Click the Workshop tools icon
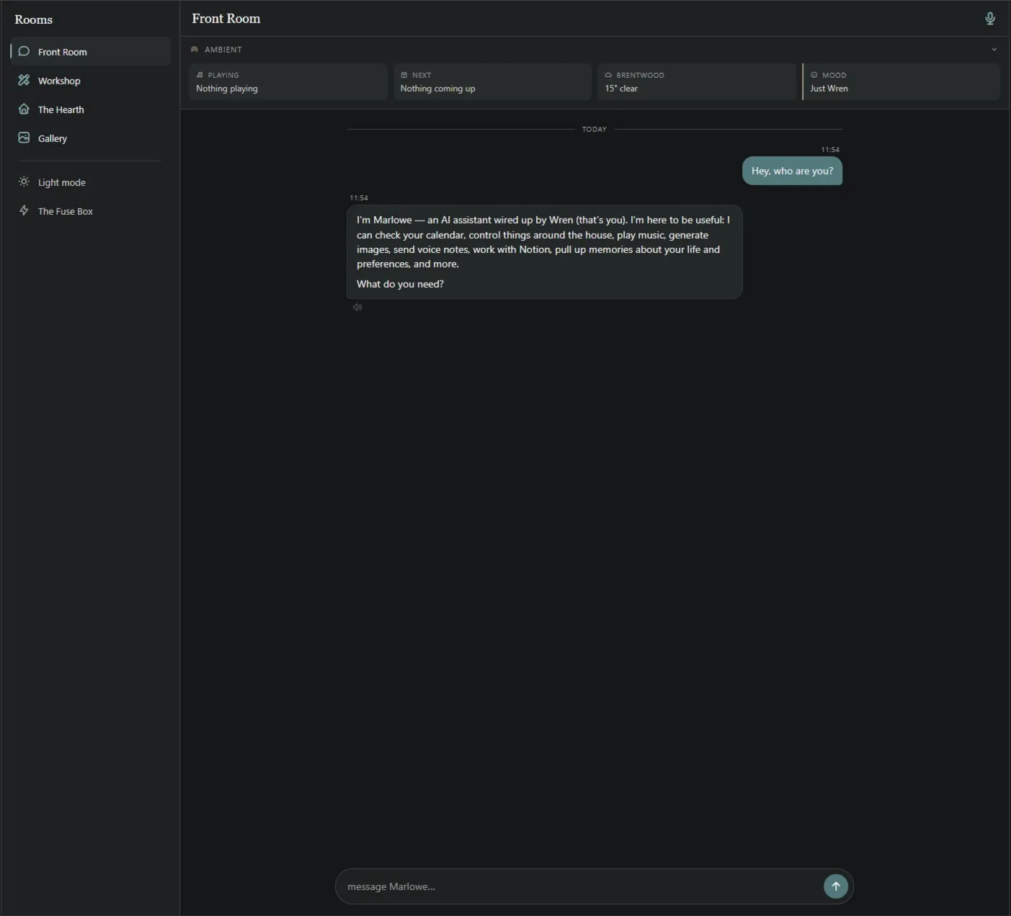The height and width of the screenshot is (916, 1011). 24,80
